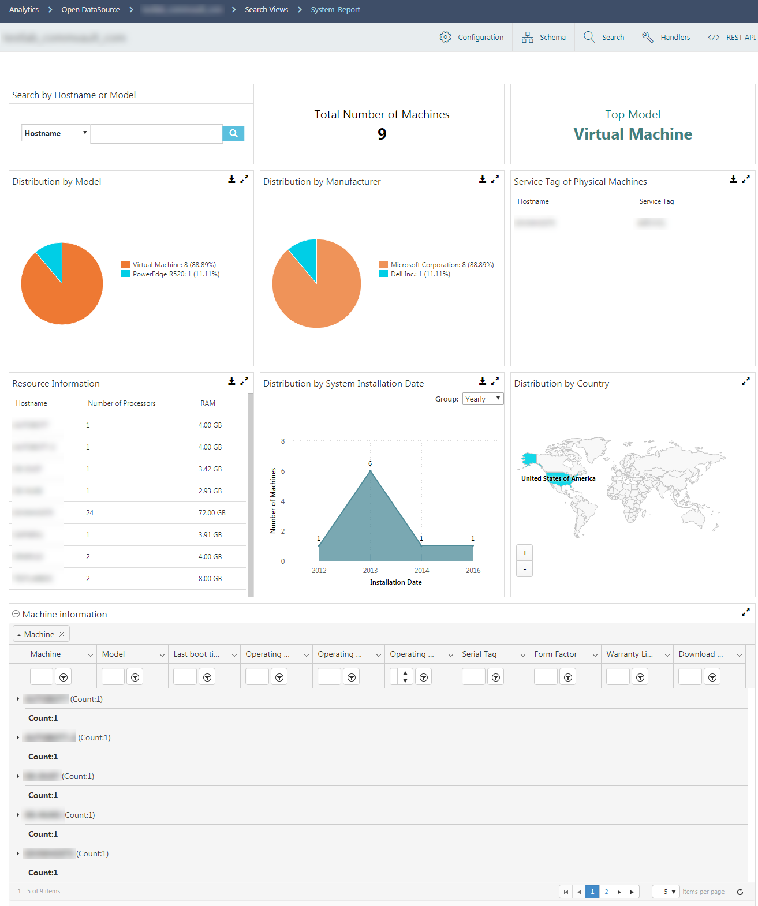Sort Service Tag table by Hostname
This screenshot has height=906, width=758.
533,201
